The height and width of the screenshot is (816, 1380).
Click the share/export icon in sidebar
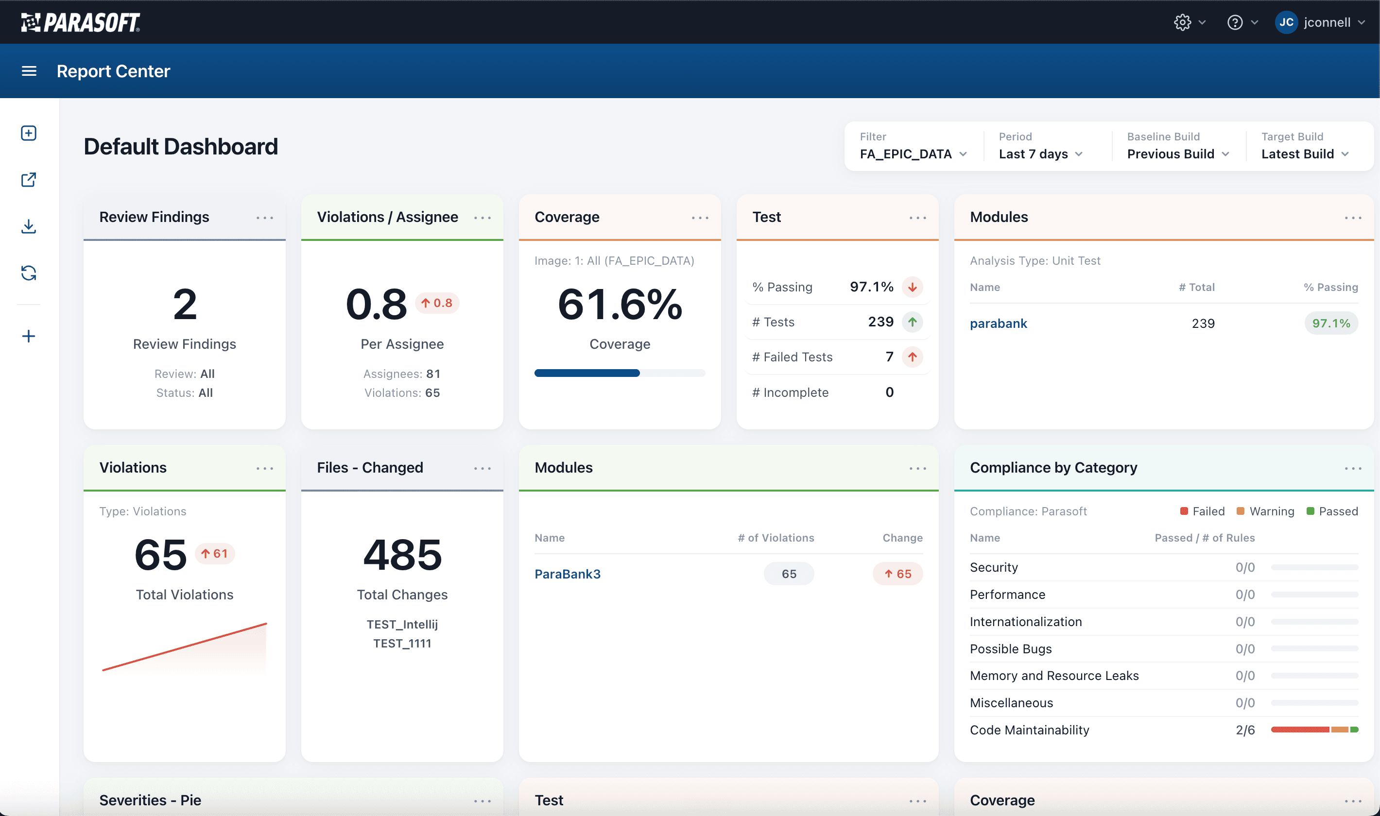(x=29, y=180)
